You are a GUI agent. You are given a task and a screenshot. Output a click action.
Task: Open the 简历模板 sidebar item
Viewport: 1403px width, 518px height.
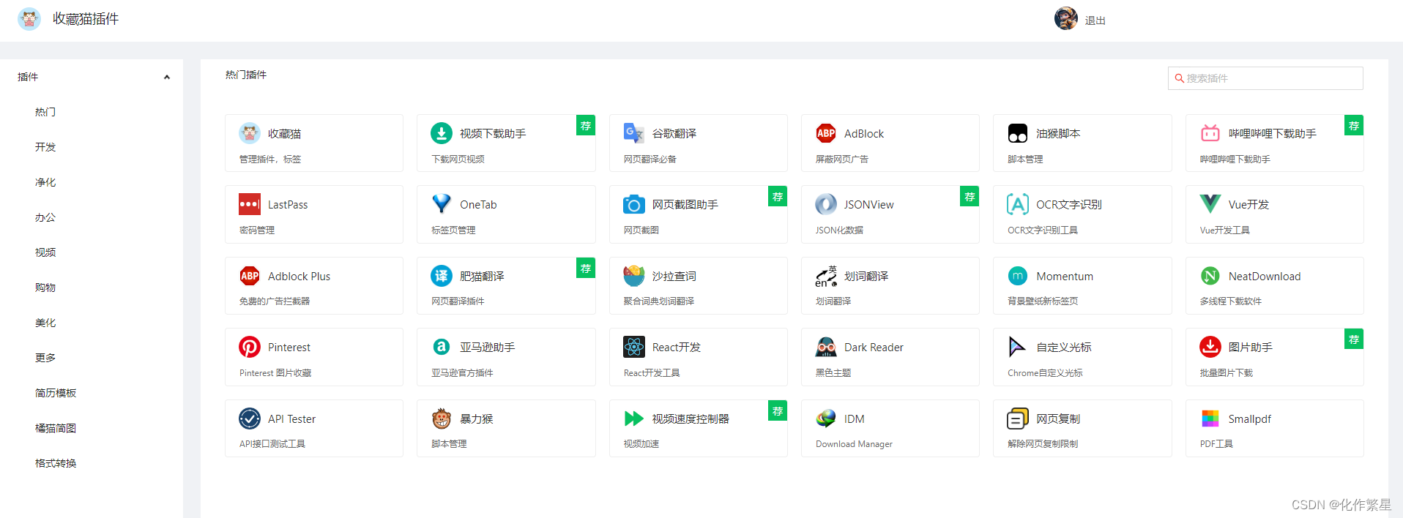tap(56, 393)
